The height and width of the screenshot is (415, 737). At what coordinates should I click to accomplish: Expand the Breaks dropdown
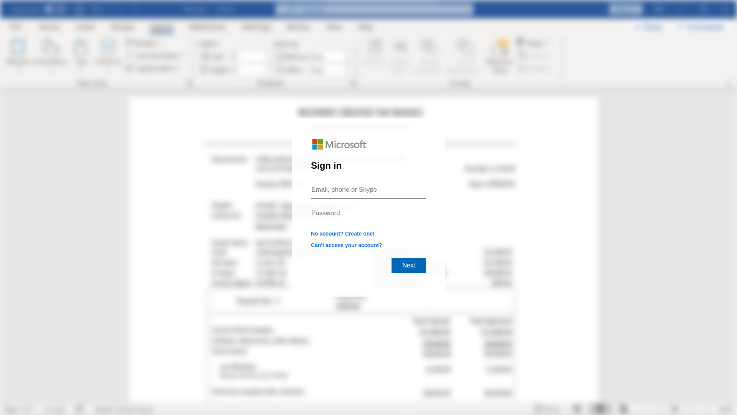[x=143, y=43]
